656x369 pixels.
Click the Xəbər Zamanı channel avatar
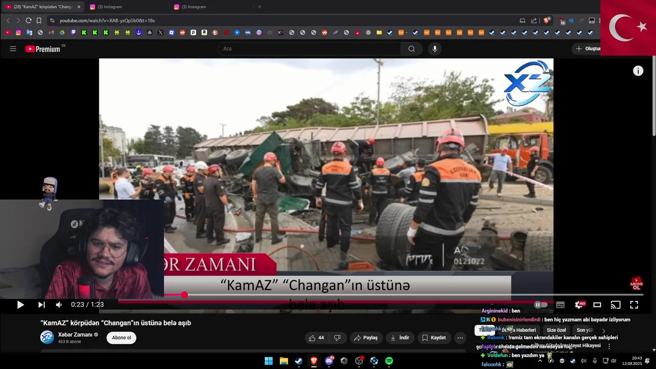click(x=47, y=337)
